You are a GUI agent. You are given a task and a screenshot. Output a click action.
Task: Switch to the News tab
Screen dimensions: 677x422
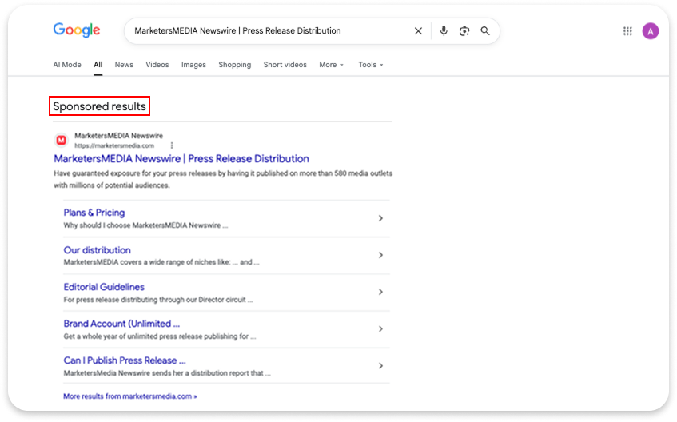124,65
